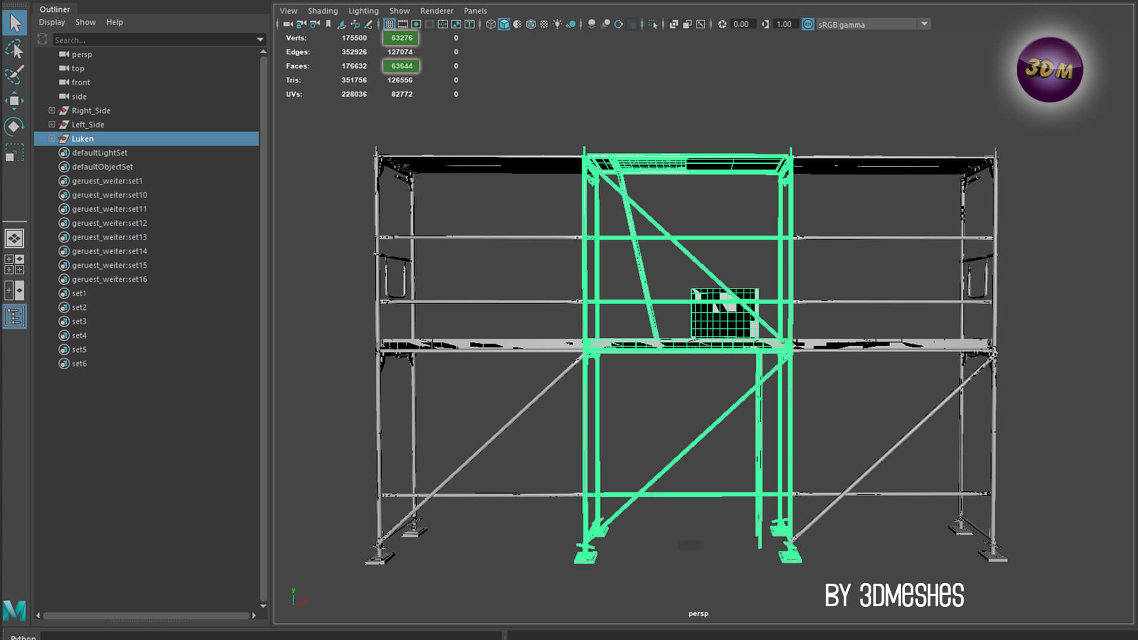Click the Lock Camera icon
This screenshot has width=1138, height=640.
pyautogui.click(x=301, y=24)
